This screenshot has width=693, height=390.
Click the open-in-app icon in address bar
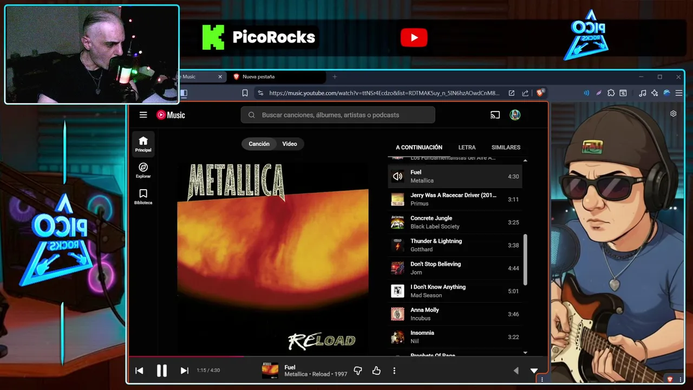[511, 93]
